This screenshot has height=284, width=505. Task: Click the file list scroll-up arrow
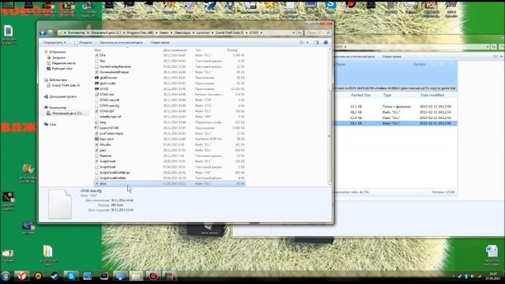coord(330,49)
